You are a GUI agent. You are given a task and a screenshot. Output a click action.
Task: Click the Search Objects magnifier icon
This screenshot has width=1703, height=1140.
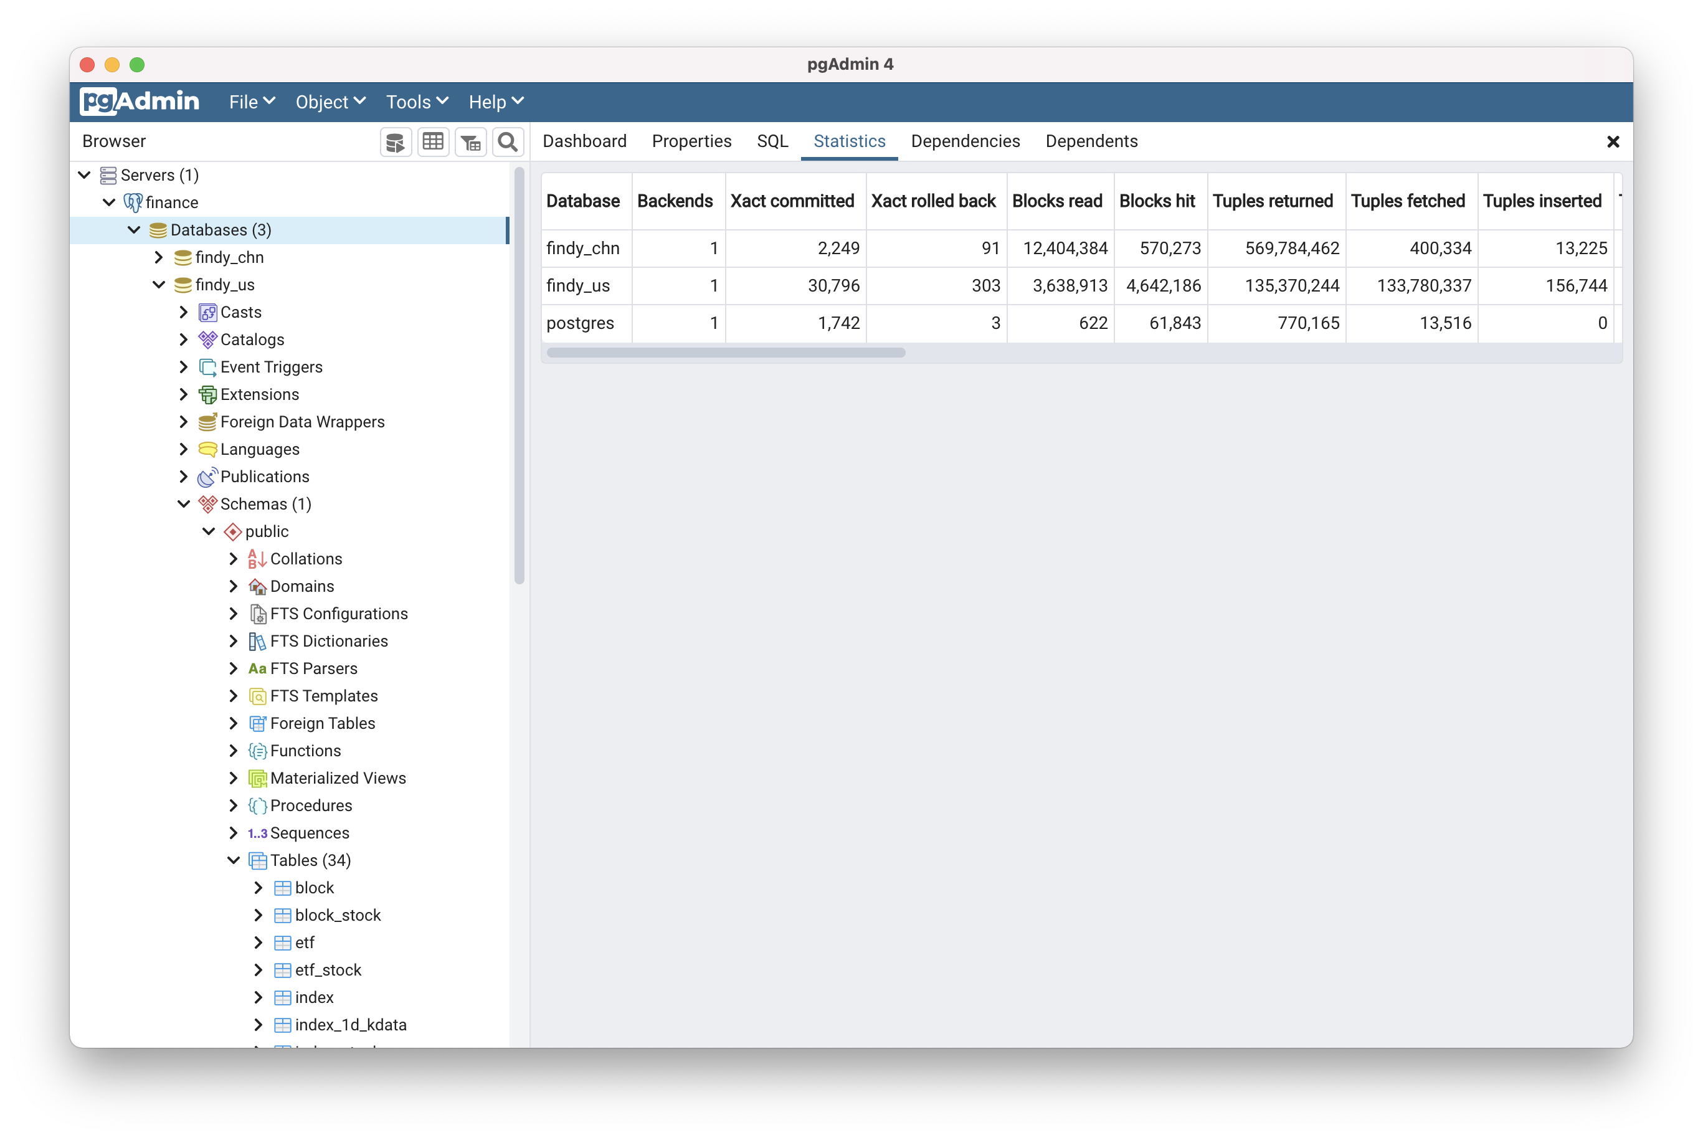tap(508, 142)
